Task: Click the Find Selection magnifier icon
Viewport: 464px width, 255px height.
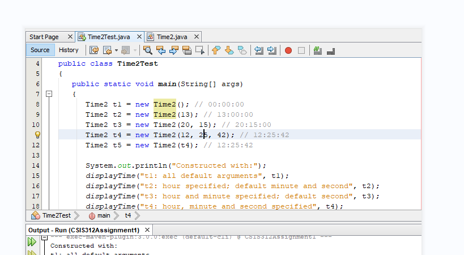Action: click(x=148, y=50)
